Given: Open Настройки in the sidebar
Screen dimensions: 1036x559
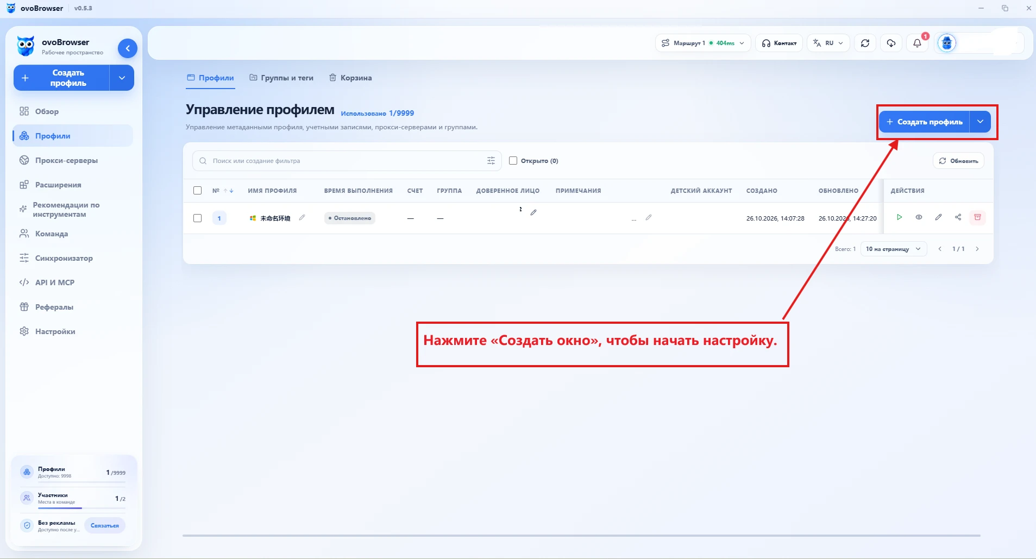Looking at the screenshot, I should pos(73,331).
